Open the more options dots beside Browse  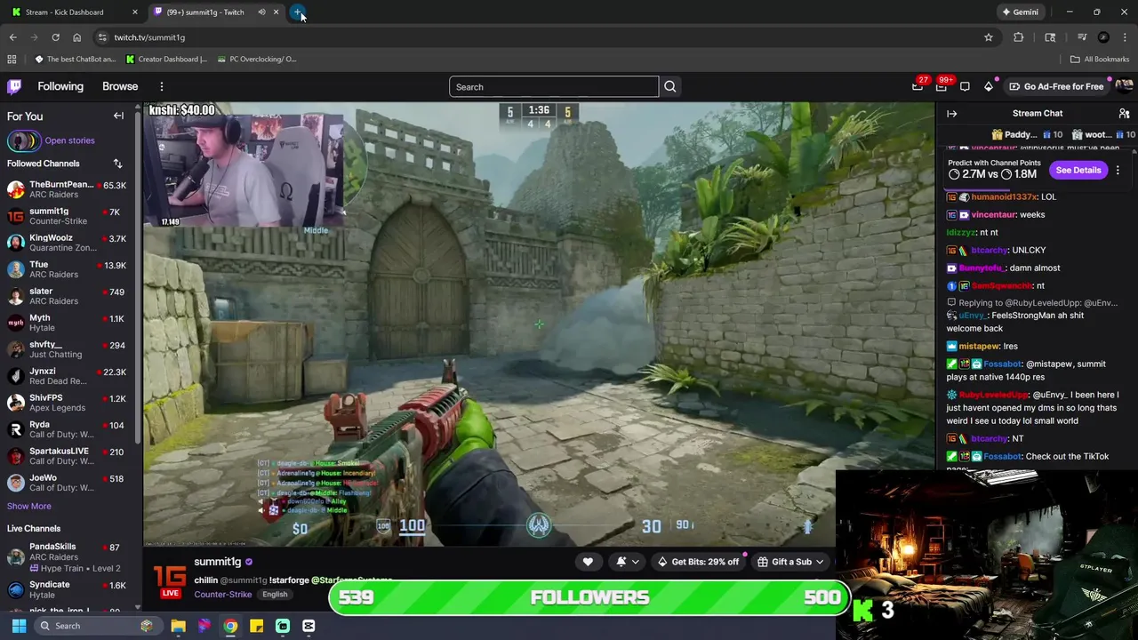point(162,86)
